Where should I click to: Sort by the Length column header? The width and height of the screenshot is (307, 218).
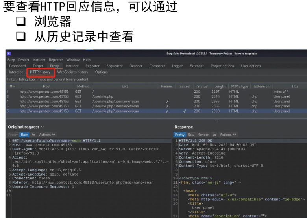click(220, 86)
